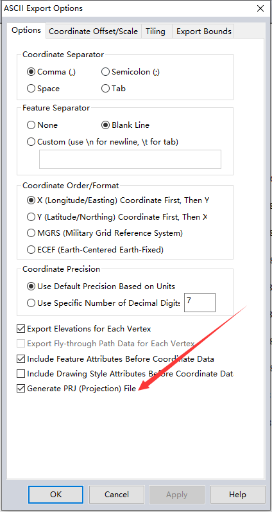Viewport: 272px width, 512px height.
Task: Enable Use Specific Number of Decimal Digits
Action: tap(103, 303)
